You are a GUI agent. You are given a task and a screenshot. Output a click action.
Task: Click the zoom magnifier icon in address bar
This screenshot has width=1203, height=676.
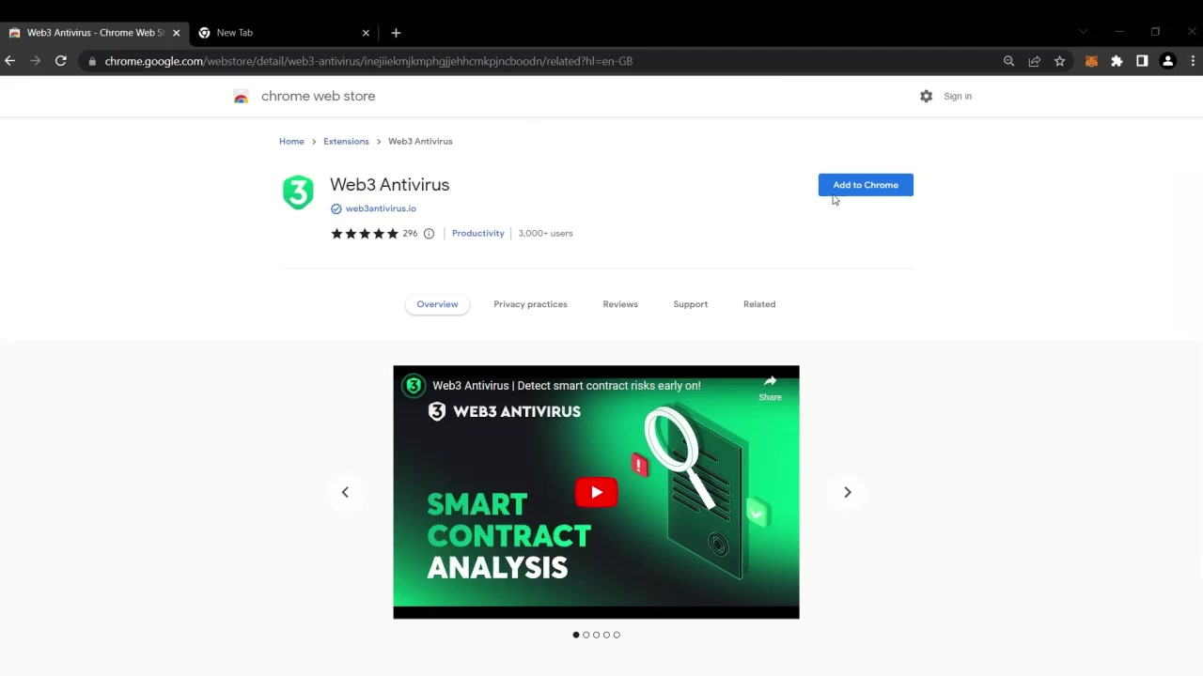point(1008,60)
